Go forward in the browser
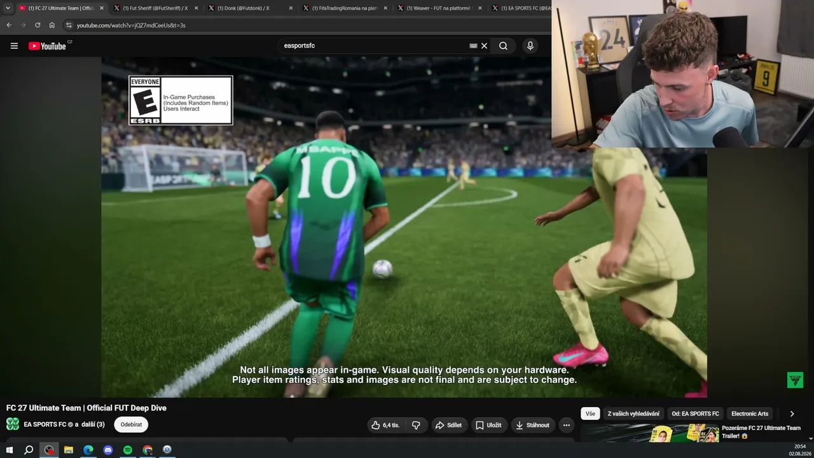The image size is (814, 458). (x=24, y=25)
